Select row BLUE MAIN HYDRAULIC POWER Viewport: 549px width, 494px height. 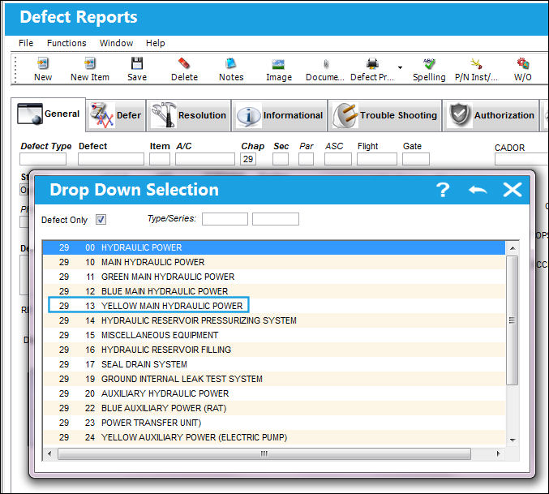274,291
